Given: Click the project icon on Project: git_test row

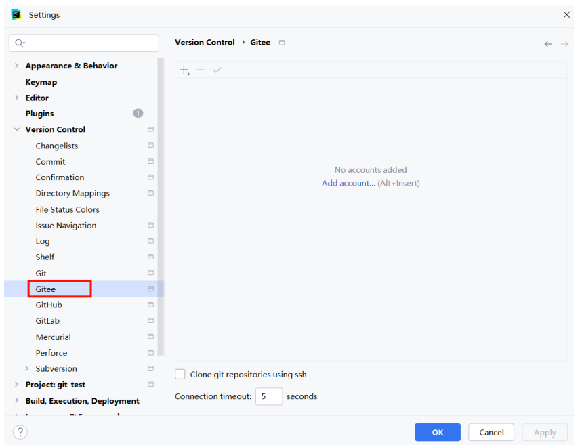Looking at the screenshot, I should pyautogui.click(x=150, y=384).
